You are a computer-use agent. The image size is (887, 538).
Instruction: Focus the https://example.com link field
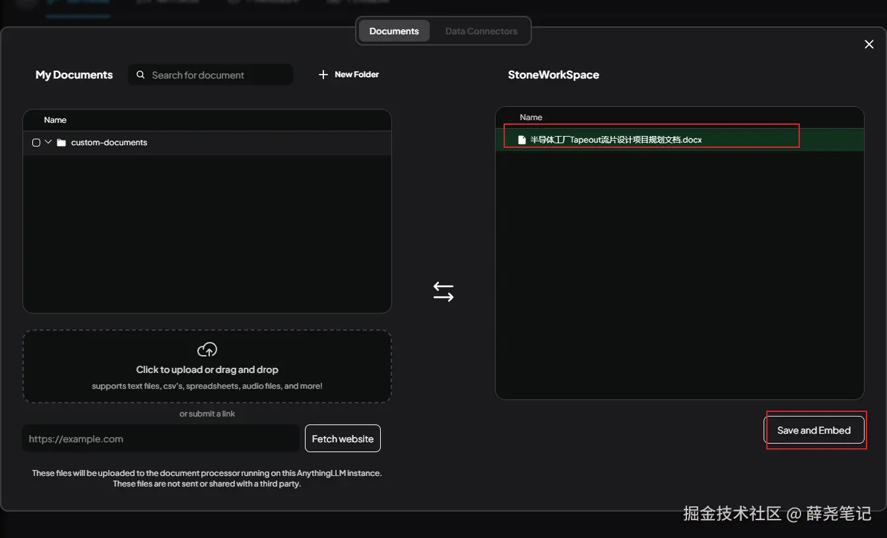tap(161, 438)
